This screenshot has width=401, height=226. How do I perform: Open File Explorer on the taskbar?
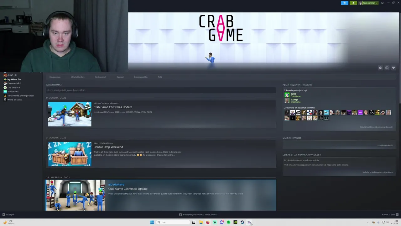(201, 222)
